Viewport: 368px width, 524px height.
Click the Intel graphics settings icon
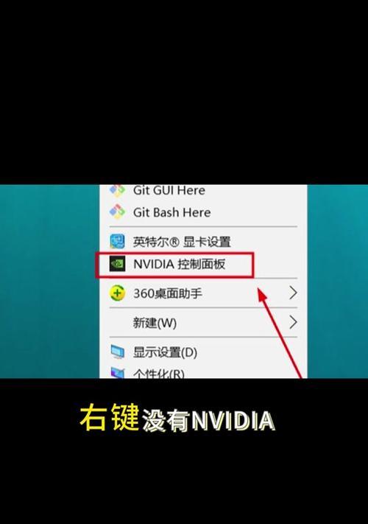coord(118,241)
